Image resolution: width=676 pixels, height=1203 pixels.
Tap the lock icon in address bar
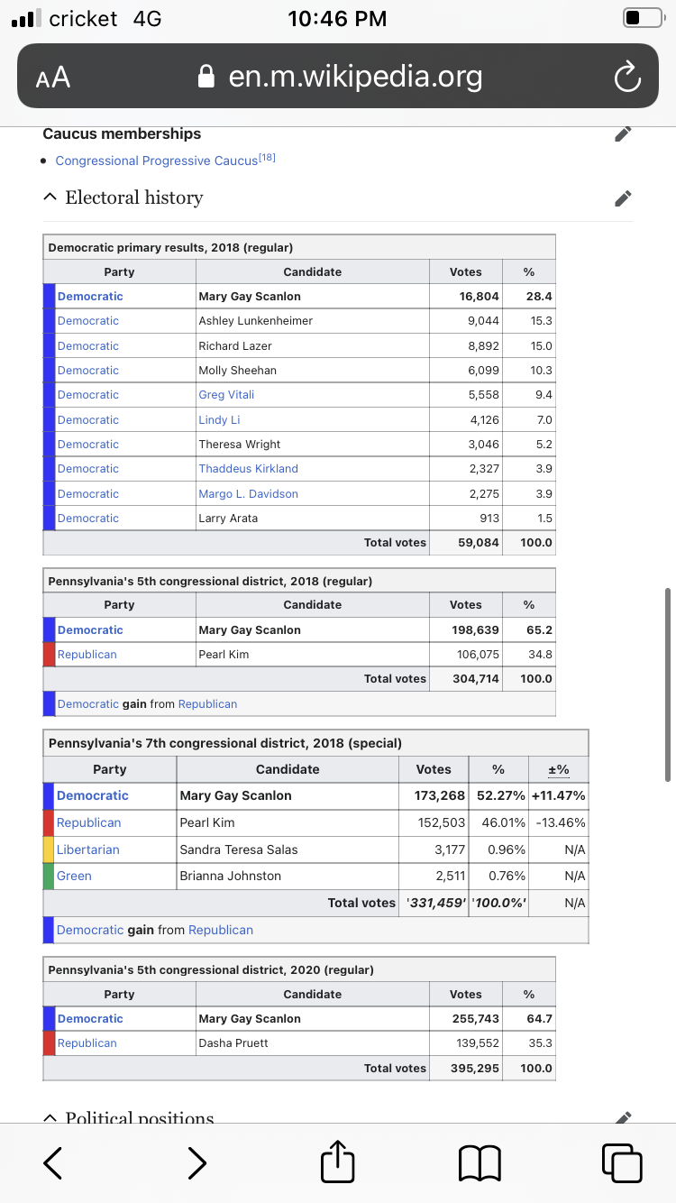coord(206,77)
